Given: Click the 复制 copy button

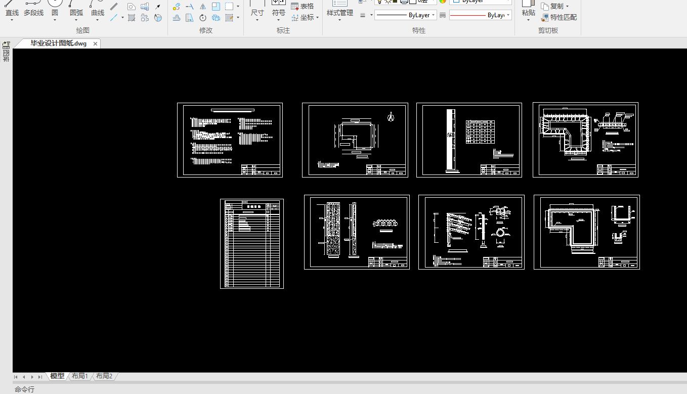Looking at the screenshot, I should (555, 6).
